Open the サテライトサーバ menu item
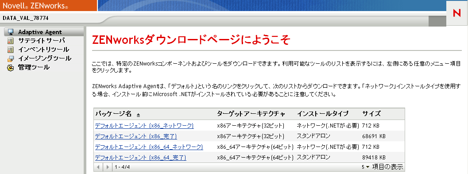This screenshot has width=468, height=174. (x=42, y=41)
